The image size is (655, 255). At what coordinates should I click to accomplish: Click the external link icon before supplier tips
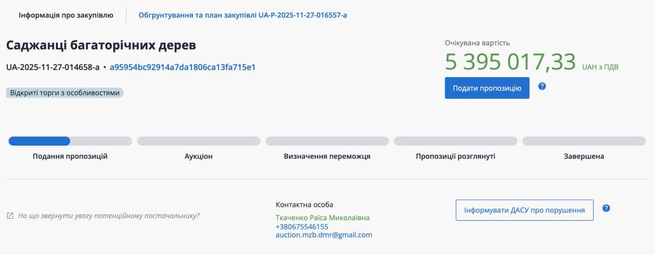click(10, 216)
